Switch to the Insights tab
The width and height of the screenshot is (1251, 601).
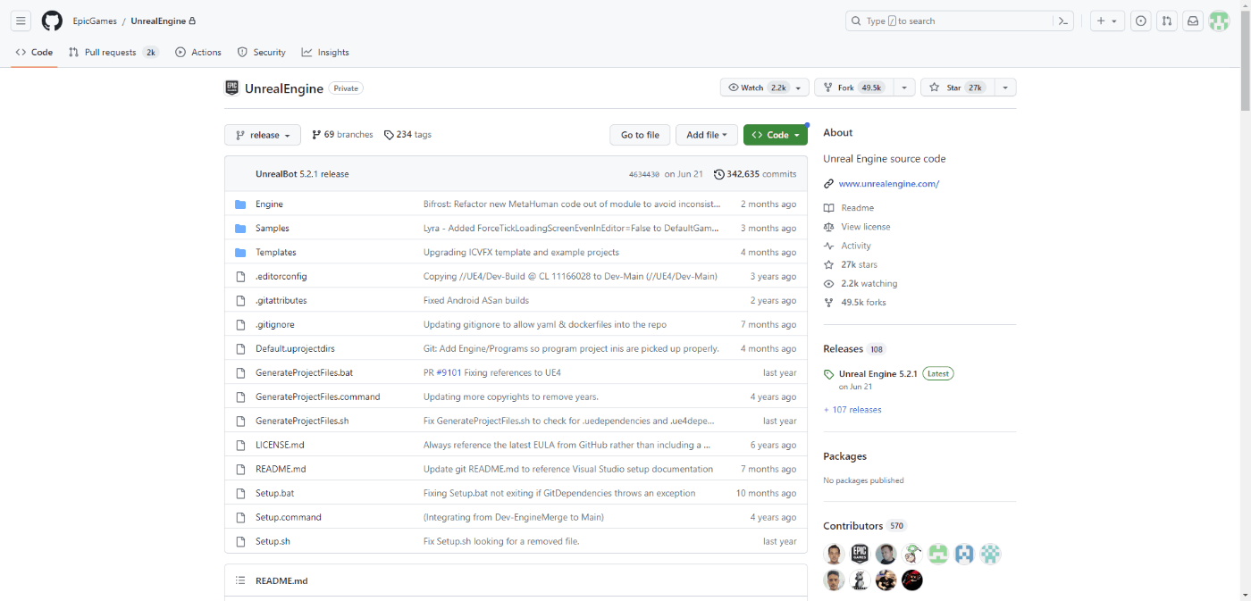pos(325,53)
